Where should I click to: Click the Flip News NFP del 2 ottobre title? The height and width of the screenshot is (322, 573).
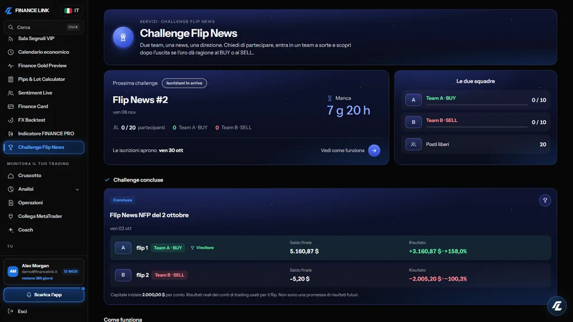pos(149,215)
